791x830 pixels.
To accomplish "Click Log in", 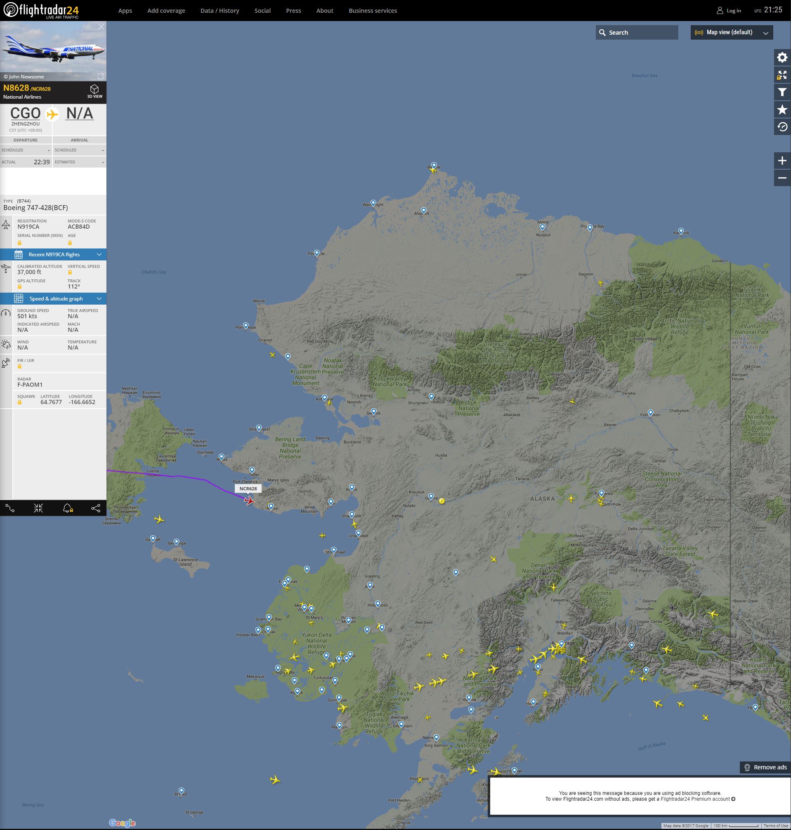I will [729, 11].
